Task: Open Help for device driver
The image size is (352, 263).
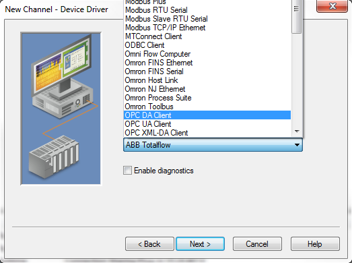Action: point(315,244)
